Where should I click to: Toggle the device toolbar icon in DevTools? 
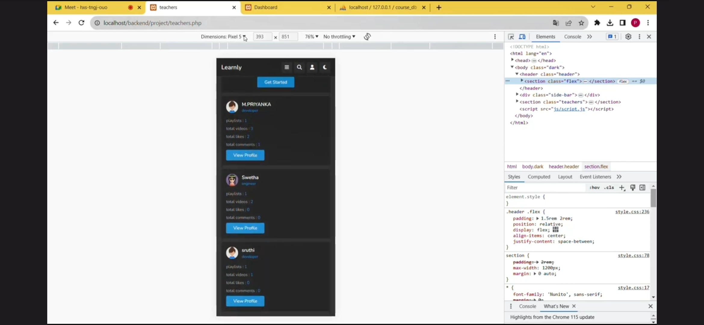pyautogui.click(x=522, y=37)
